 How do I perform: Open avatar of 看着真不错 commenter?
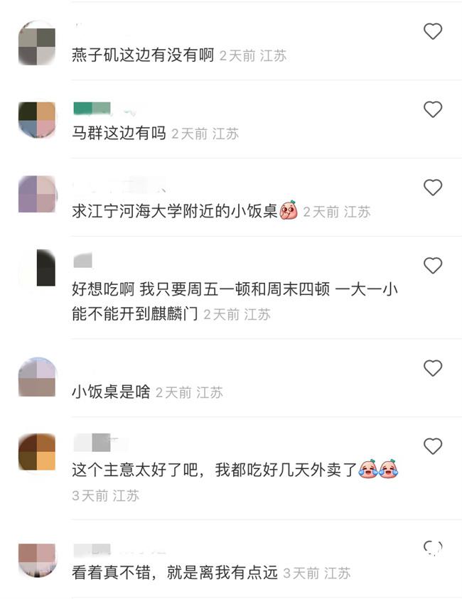pyautogui.click(x=37, y=560)
